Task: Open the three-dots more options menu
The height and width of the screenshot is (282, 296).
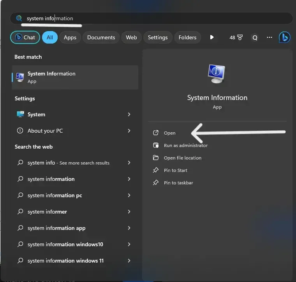Action: click(270, 37)
